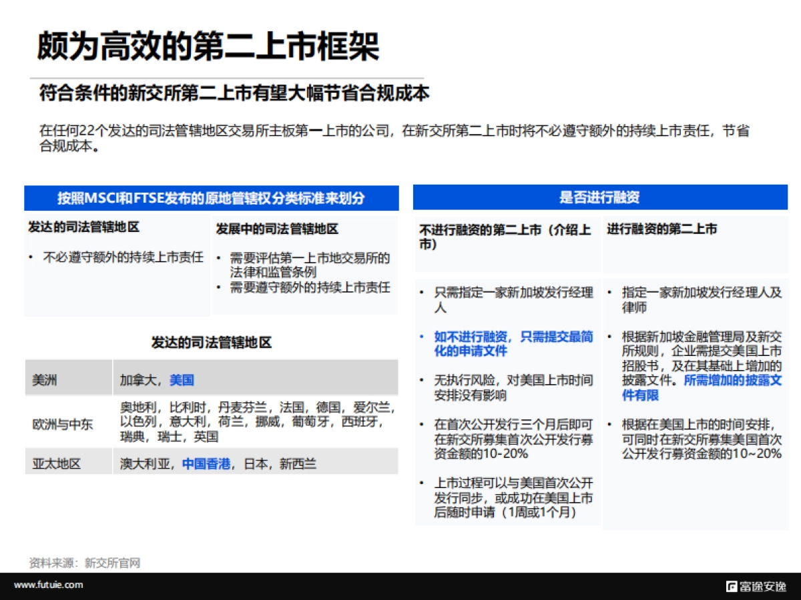
Task: Click the 富途安逸 logo in bottom corner
Action: [757, 585]
